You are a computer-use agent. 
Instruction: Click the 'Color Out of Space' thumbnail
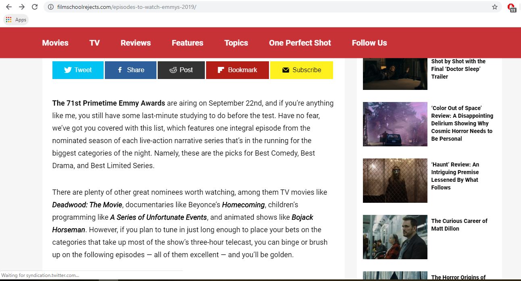click(395, 124)
